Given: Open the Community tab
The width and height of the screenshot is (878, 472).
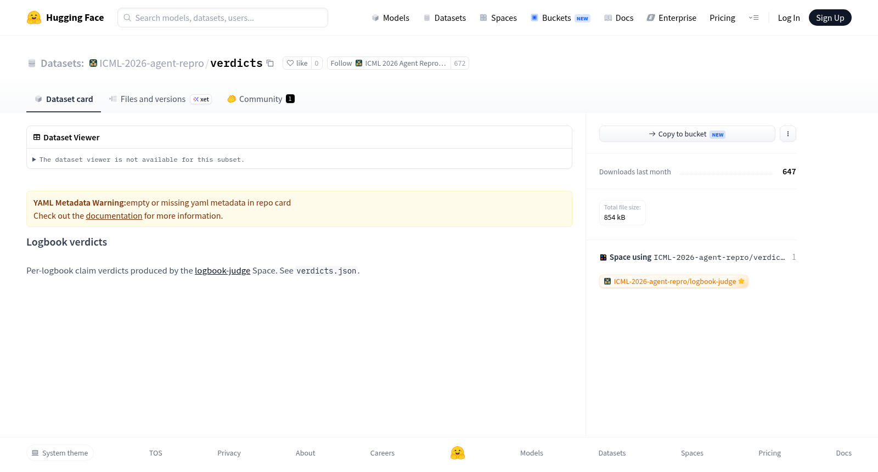Looking at the screenshot, I should [x=261, y=99].
